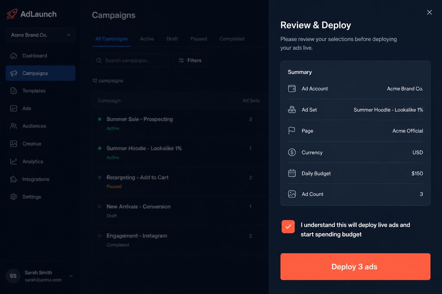Click the Ad Set cubes icon
This screenshot has height=294, width=442.
[292, 110]
